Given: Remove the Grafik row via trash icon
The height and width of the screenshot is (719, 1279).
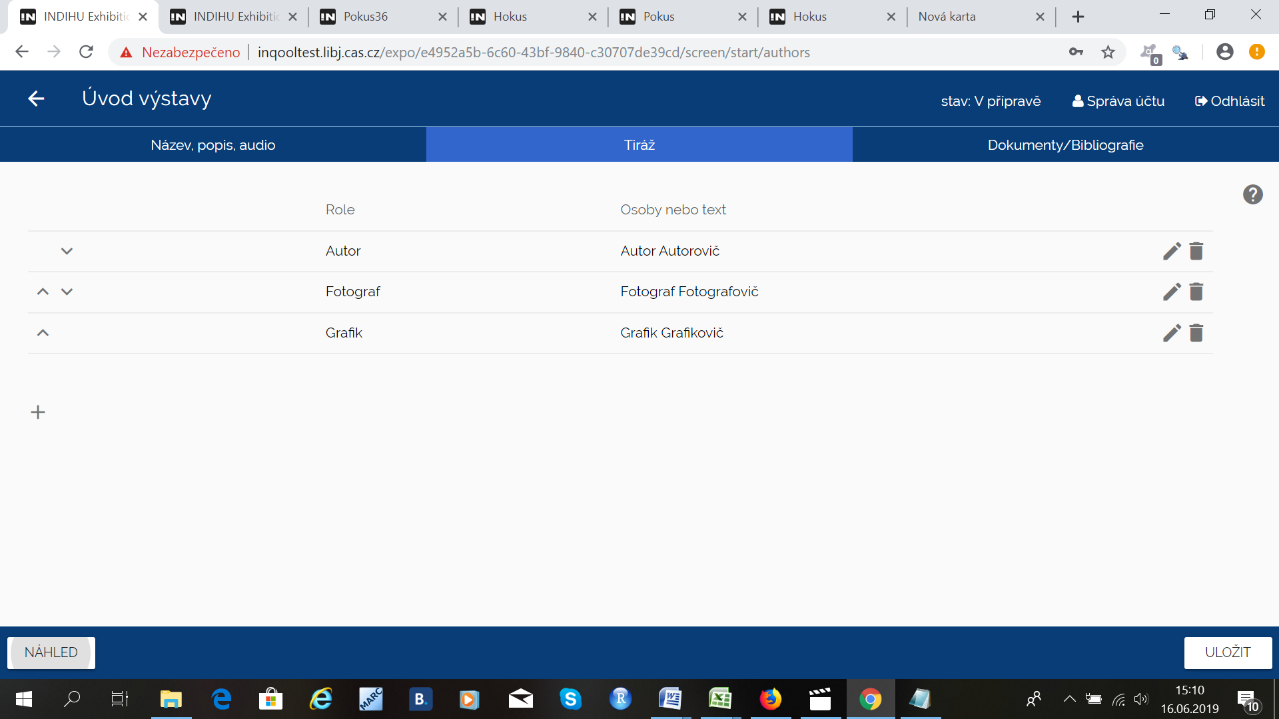Looking at the screenshot, I should tap(1196, 333).
